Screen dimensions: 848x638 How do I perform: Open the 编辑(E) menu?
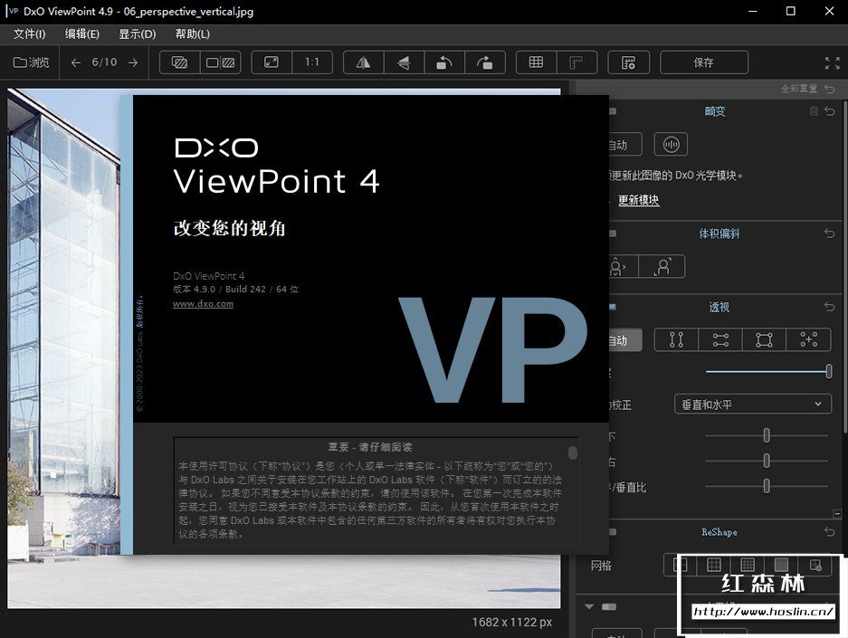[82, 34]
